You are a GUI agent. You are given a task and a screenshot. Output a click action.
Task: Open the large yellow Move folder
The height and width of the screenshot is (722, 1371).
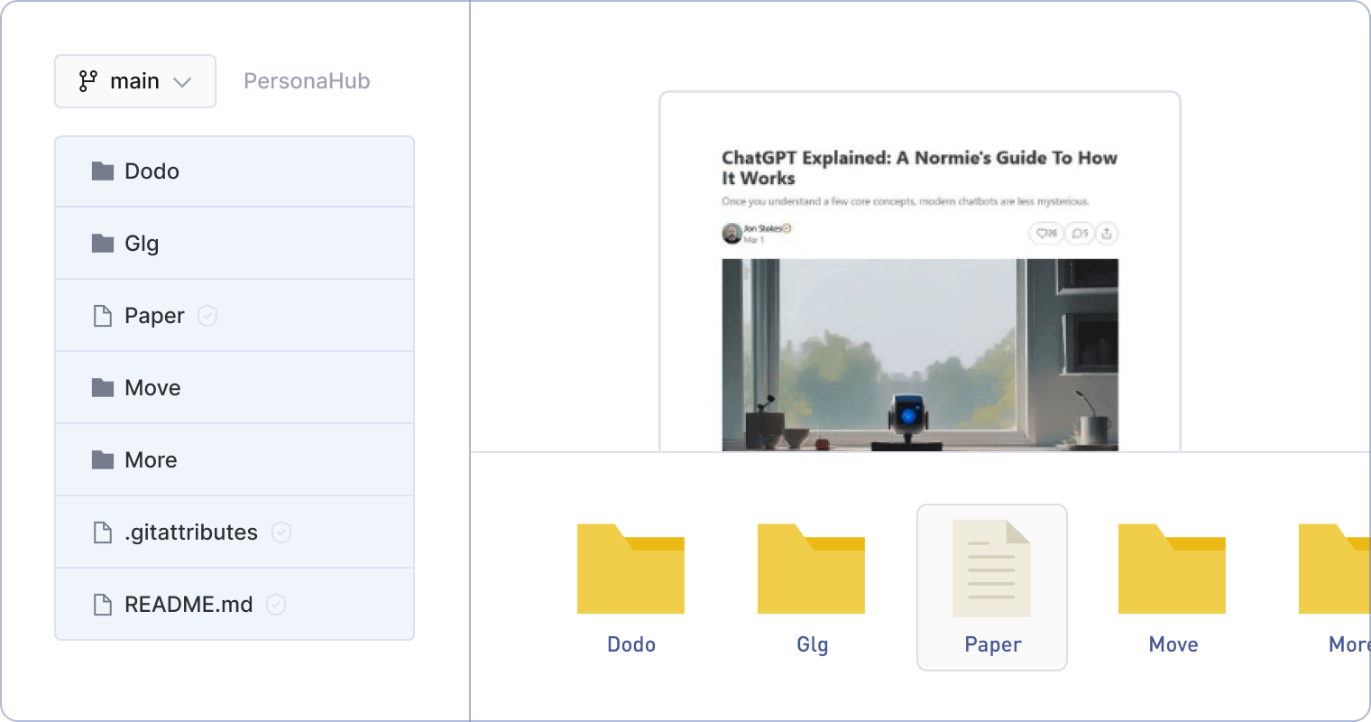coord(1172,569)
